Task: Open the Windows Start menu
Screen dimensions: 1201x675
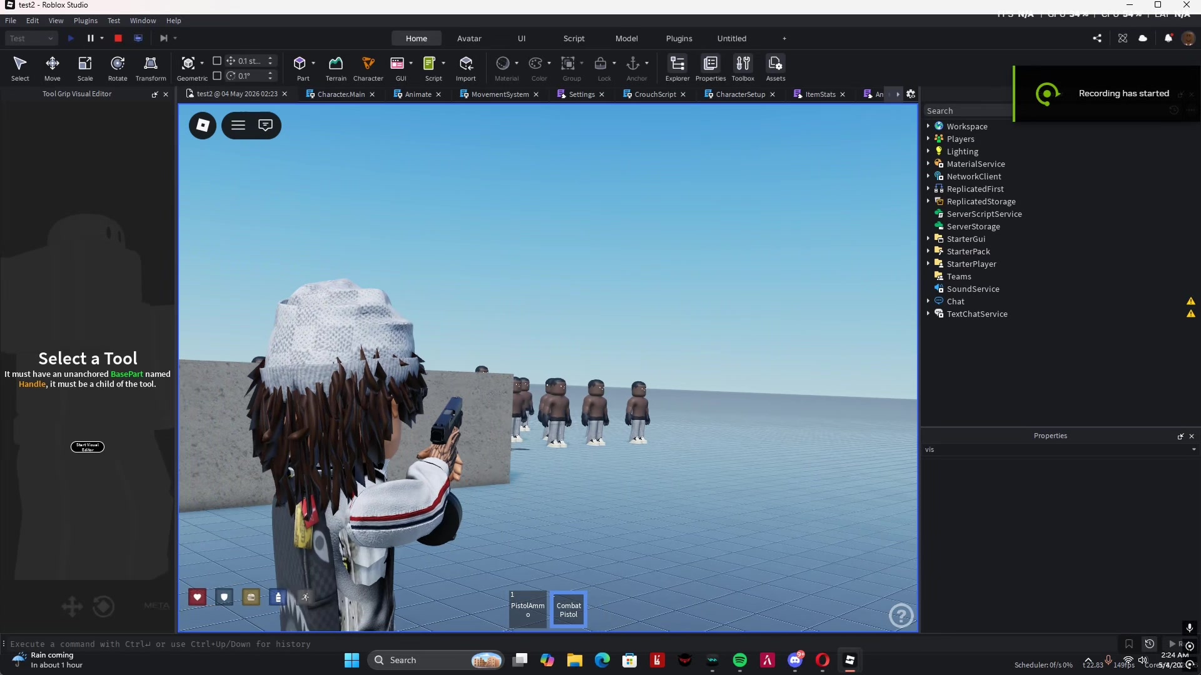Action: click(x=352, y=660)
